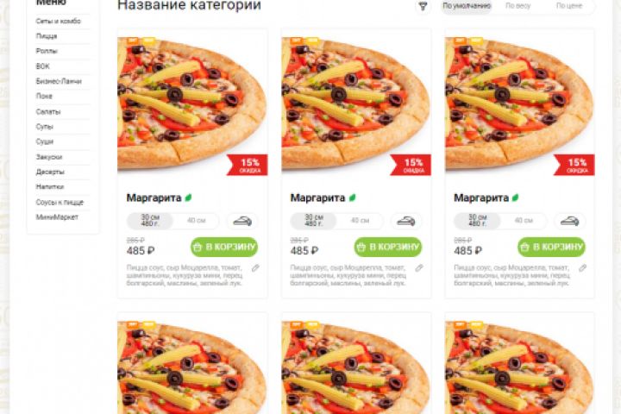Open Соусы к пицце menu link
Viewport: 621px width, 414px height.
(x=60, y=202)
